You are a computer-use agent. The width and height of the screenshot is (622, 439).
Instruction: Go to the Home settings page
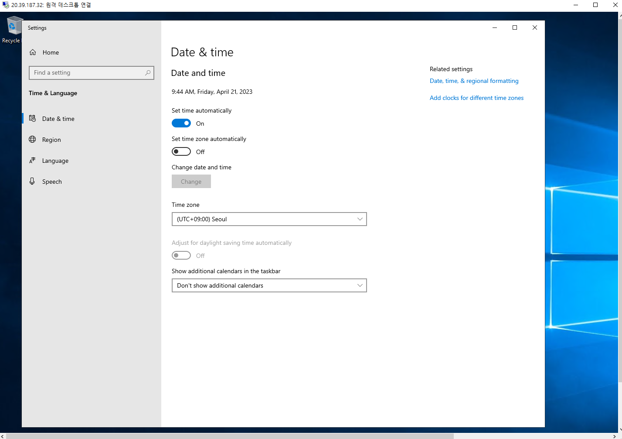(92, 52)
